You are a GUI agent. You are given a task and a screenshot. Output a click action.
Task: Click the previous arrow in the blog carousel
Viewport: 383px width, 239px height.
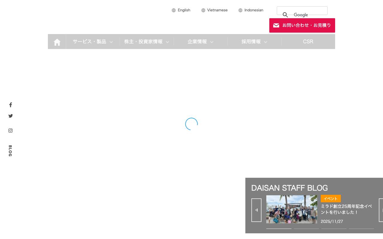[256, 210]
